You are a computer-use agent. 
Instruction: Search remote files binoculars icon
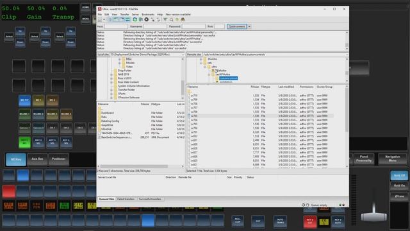(183, 20)
